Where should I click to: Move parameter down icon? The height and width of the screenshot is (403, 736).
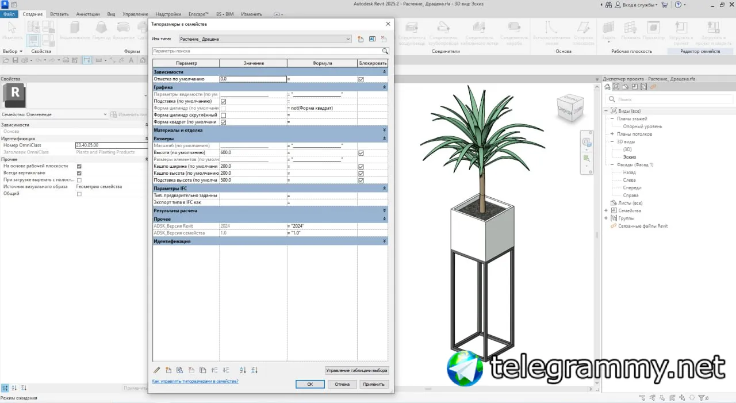click(x=225, y=370)
